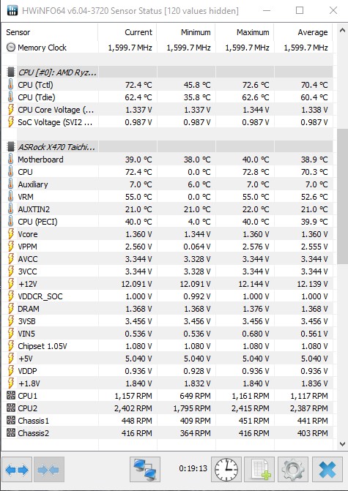This screenshot has width=348, height=491.
Task: Minimize the HWiNFO64 sensor window
Action: point(267,10)
